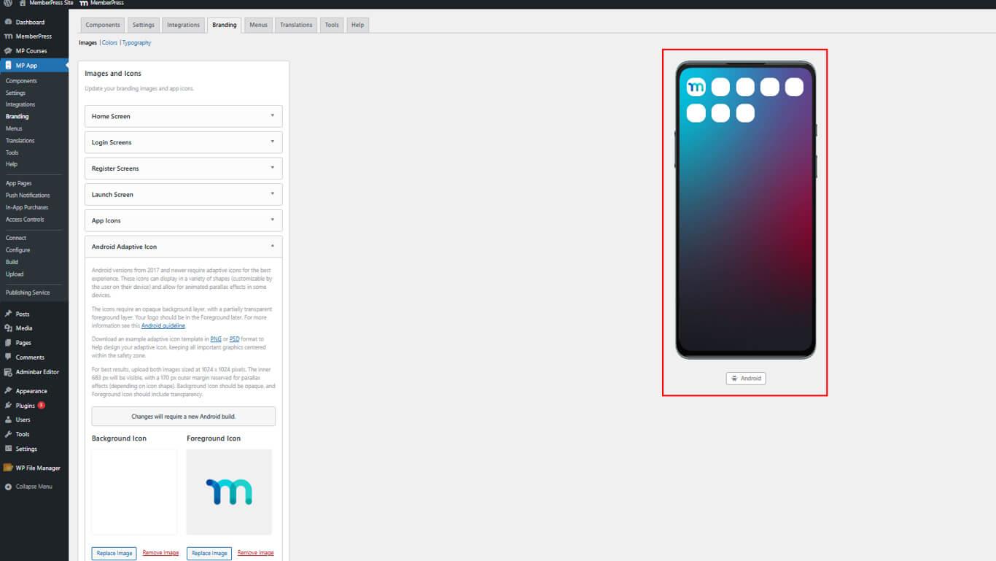The image size is (996, 561).
Task: Click the Dashboard icon in sidebar
Action: [8, 22]
